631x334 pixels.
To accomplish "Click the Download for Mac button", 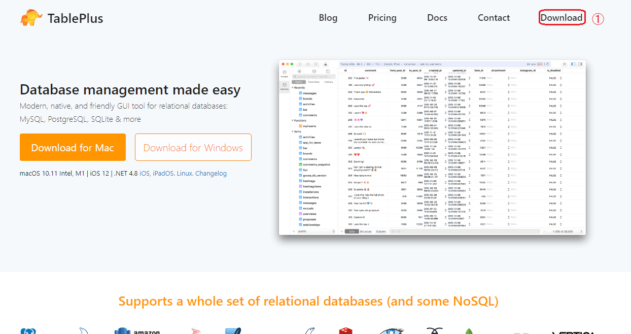I will point(73,148).
